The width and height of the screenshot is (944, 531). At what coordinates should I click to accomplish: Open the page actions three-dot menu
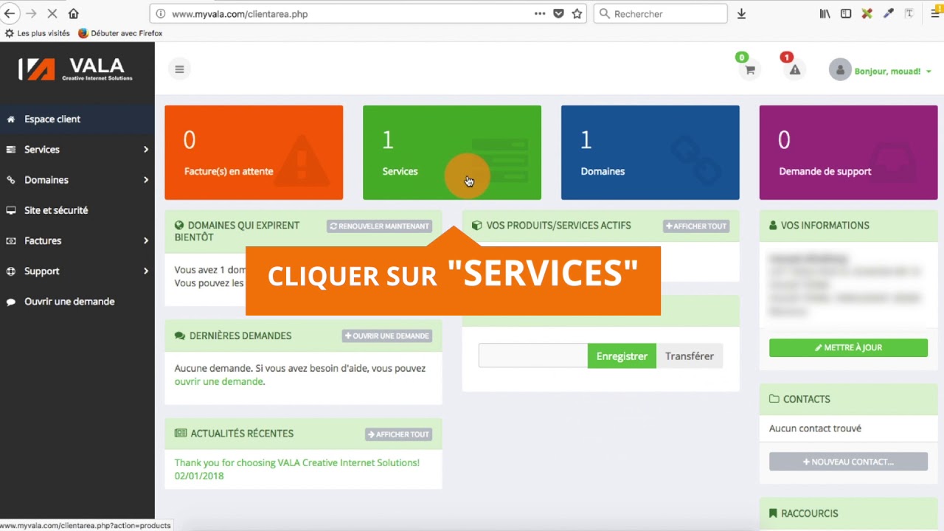pos(540,13)
